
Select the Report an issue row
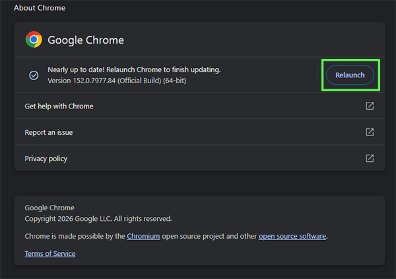pos(199,132)
